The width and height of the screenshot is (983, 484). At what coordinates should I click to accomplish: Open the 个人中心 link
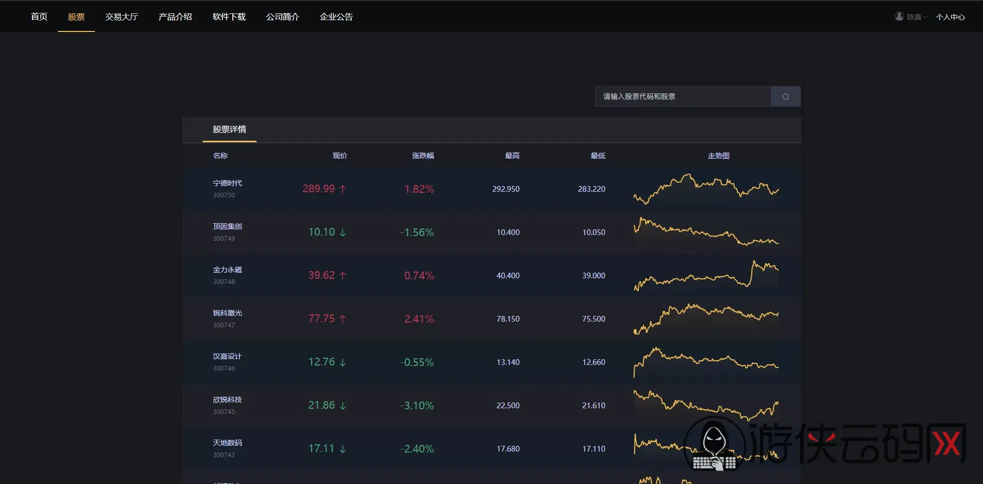point(950,17)
